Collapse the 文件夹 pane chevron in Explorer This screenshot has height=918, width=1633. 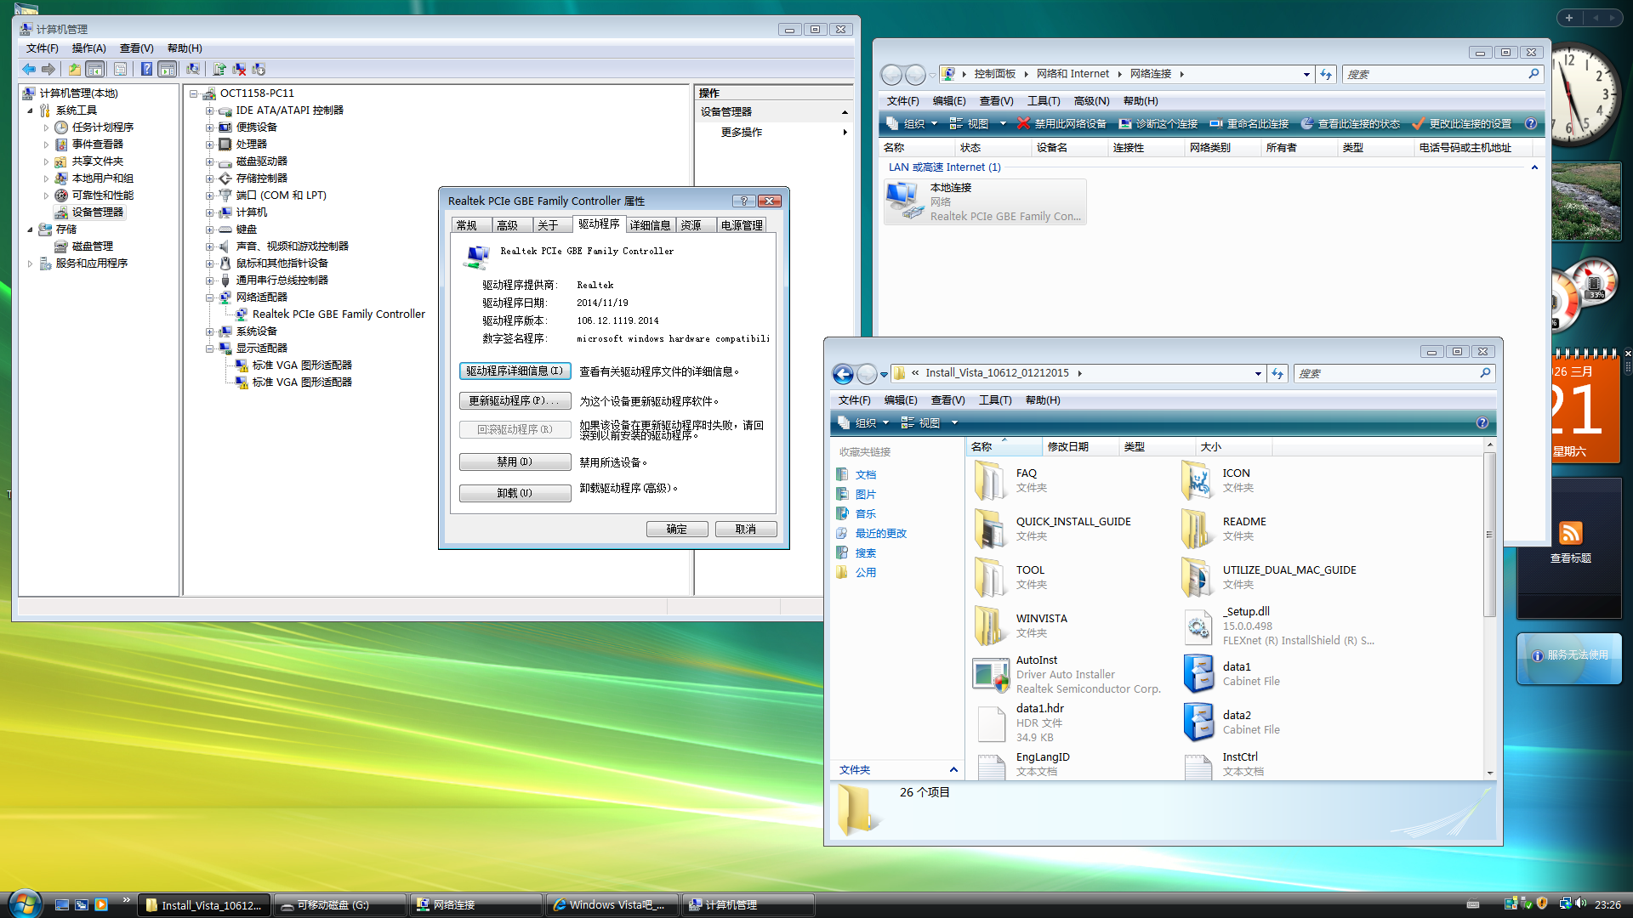click(x=953, y=770)
